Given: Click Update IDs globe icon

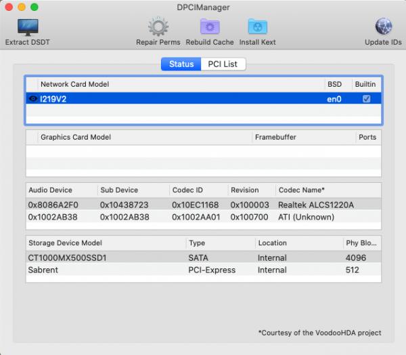Looking at the screenshot, I should coord(383,27).
